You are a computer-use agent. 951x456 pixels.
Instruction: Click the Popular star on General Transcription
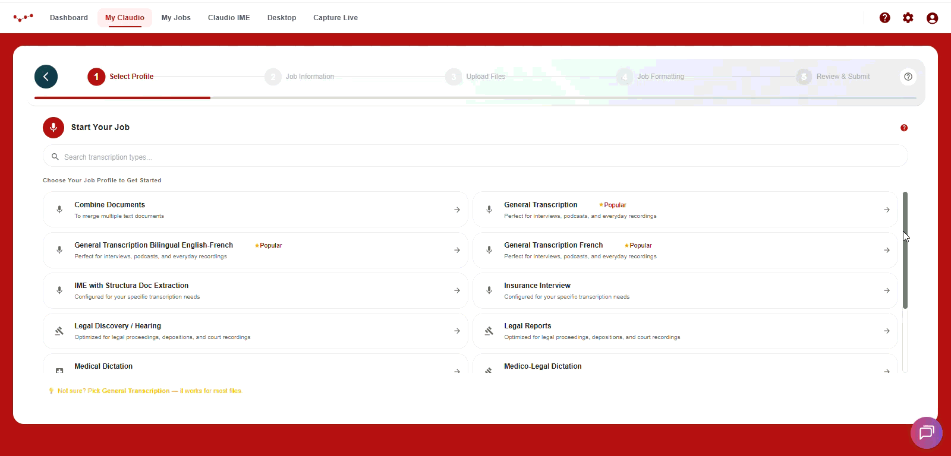pyautogui.click(x=601, y=205)
